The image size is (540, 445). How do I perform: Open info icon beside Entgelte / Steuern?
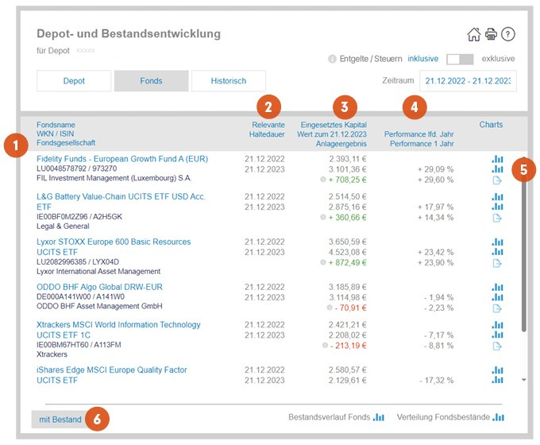click(x=332, y=59)
